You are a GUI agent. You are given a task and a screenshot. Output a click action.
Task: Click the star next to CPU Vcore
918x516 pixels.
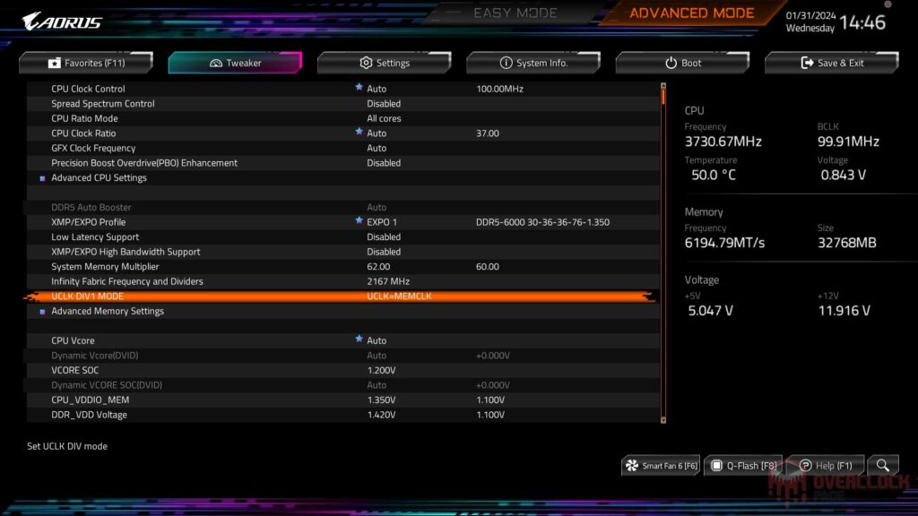358,340
